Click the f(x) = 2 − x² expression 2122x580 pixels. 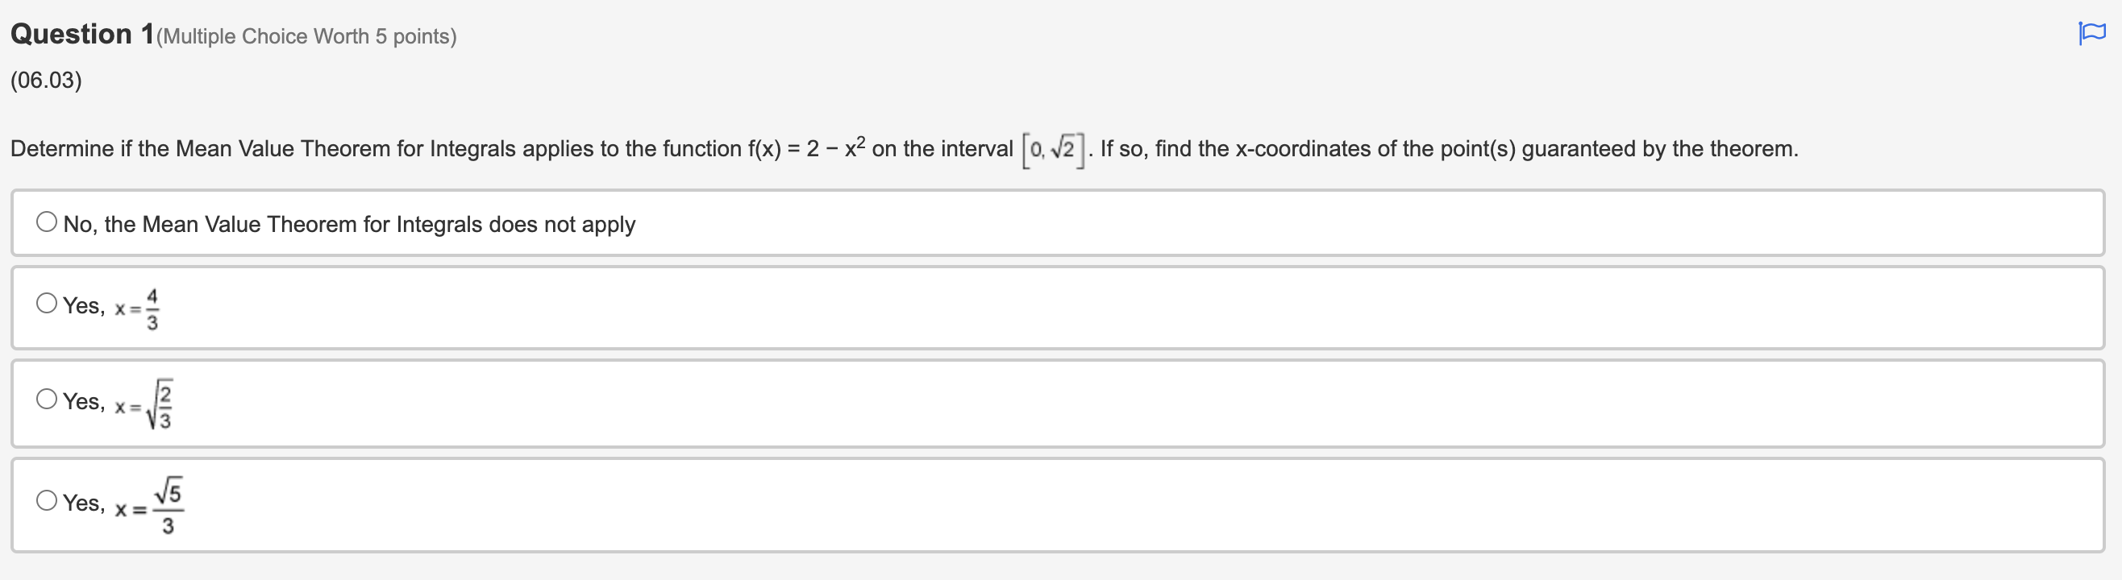[x=803, y=147]
